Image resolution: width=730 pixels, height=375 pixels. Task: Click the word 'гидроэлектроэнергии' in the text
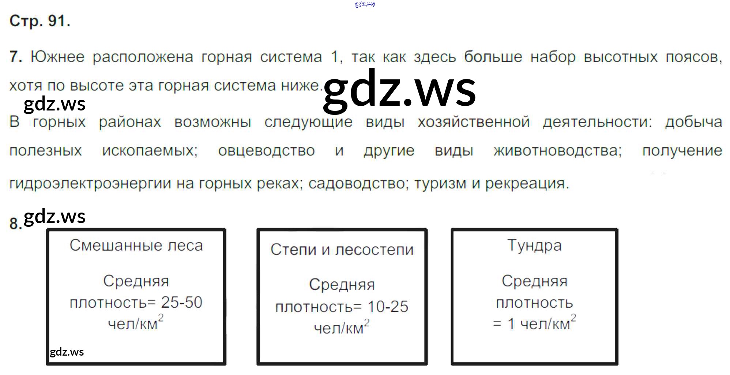[x=90, y=183]
